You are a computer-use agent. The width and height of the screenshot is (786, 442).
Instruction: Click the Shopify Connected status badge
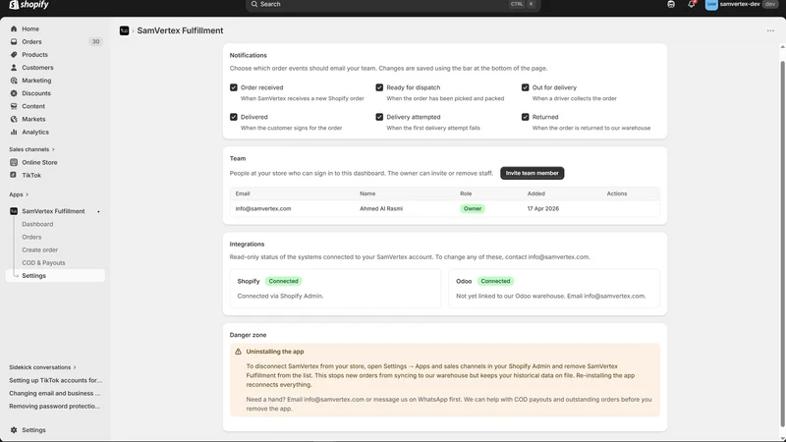pyautogui.click(x=283, y=281)
